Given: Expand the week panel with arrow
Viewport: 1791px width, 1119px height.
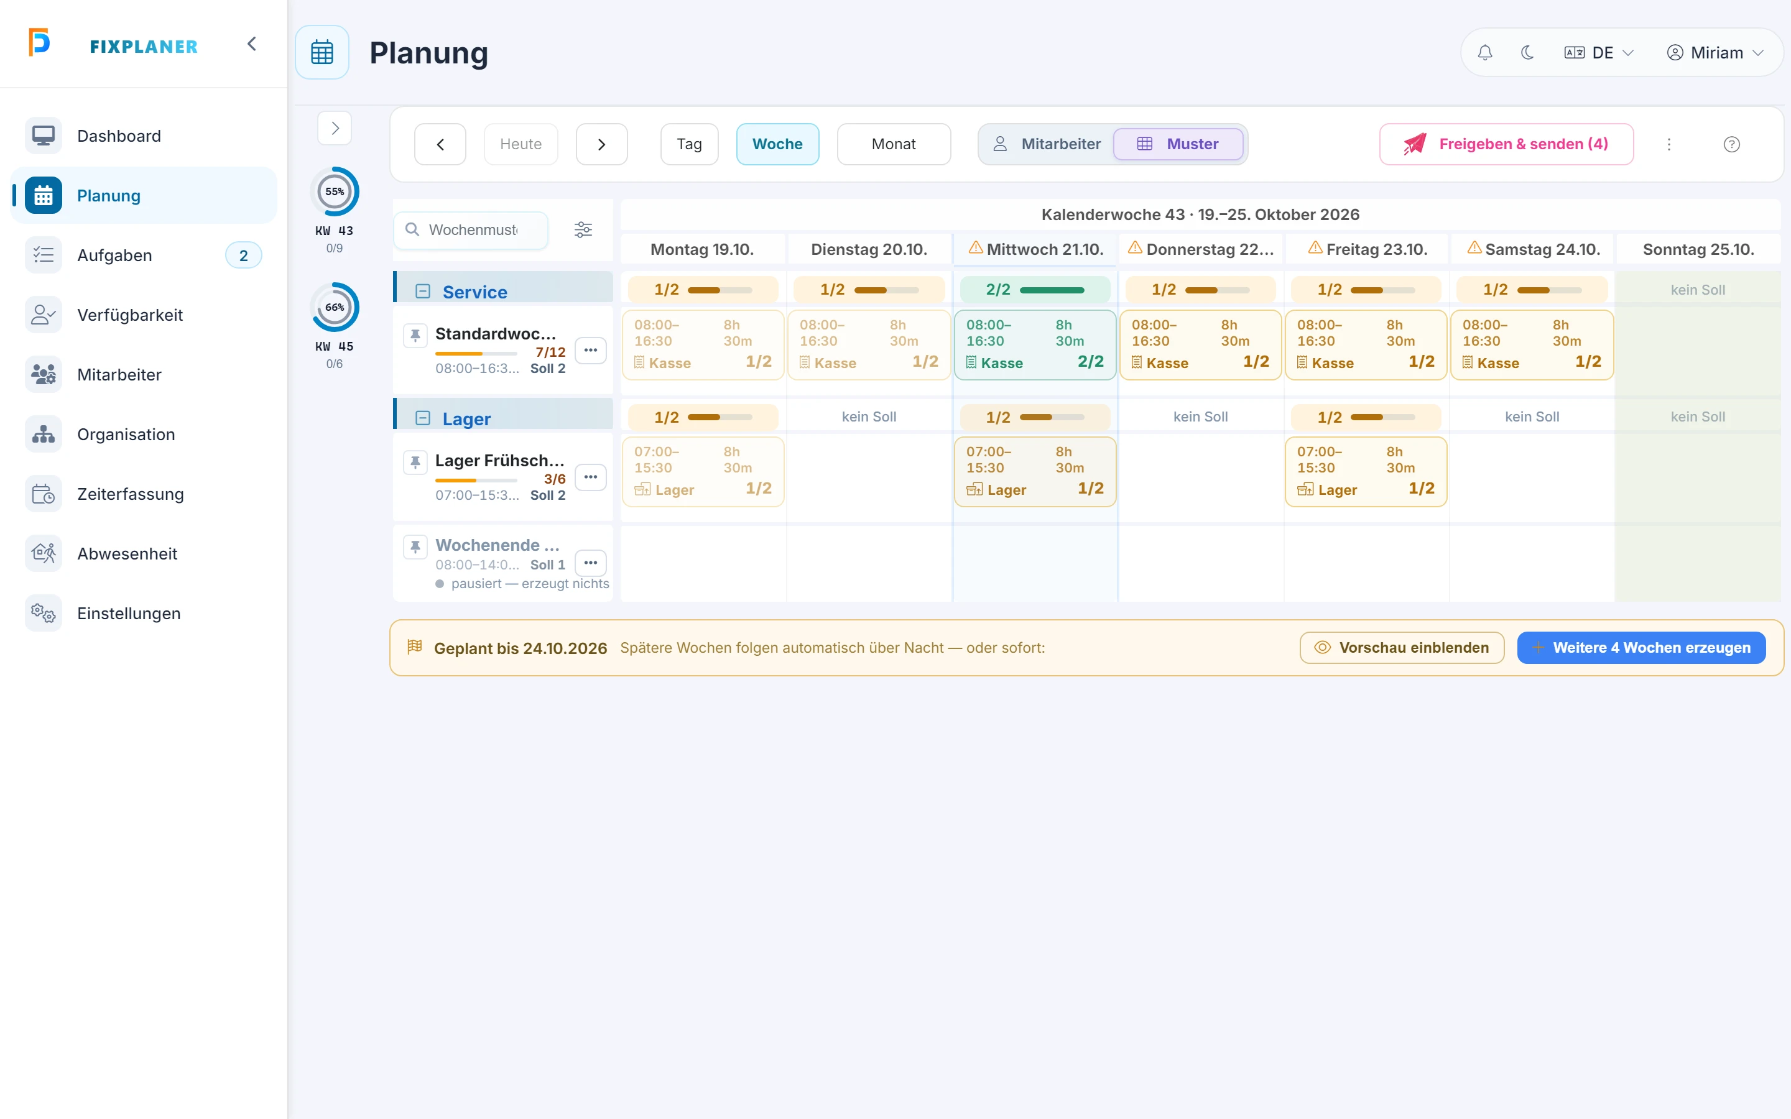Looking at the screenshot, I should [x=335, y=128].
